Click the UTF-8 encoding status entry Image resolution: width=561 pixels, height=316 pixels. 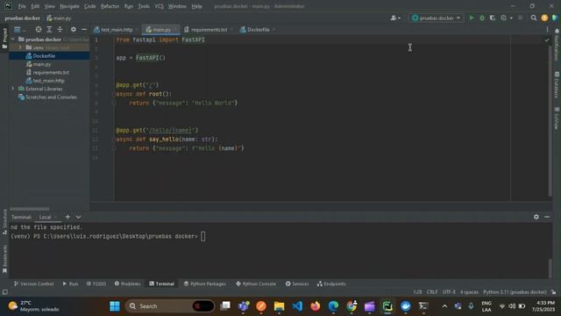449,292
